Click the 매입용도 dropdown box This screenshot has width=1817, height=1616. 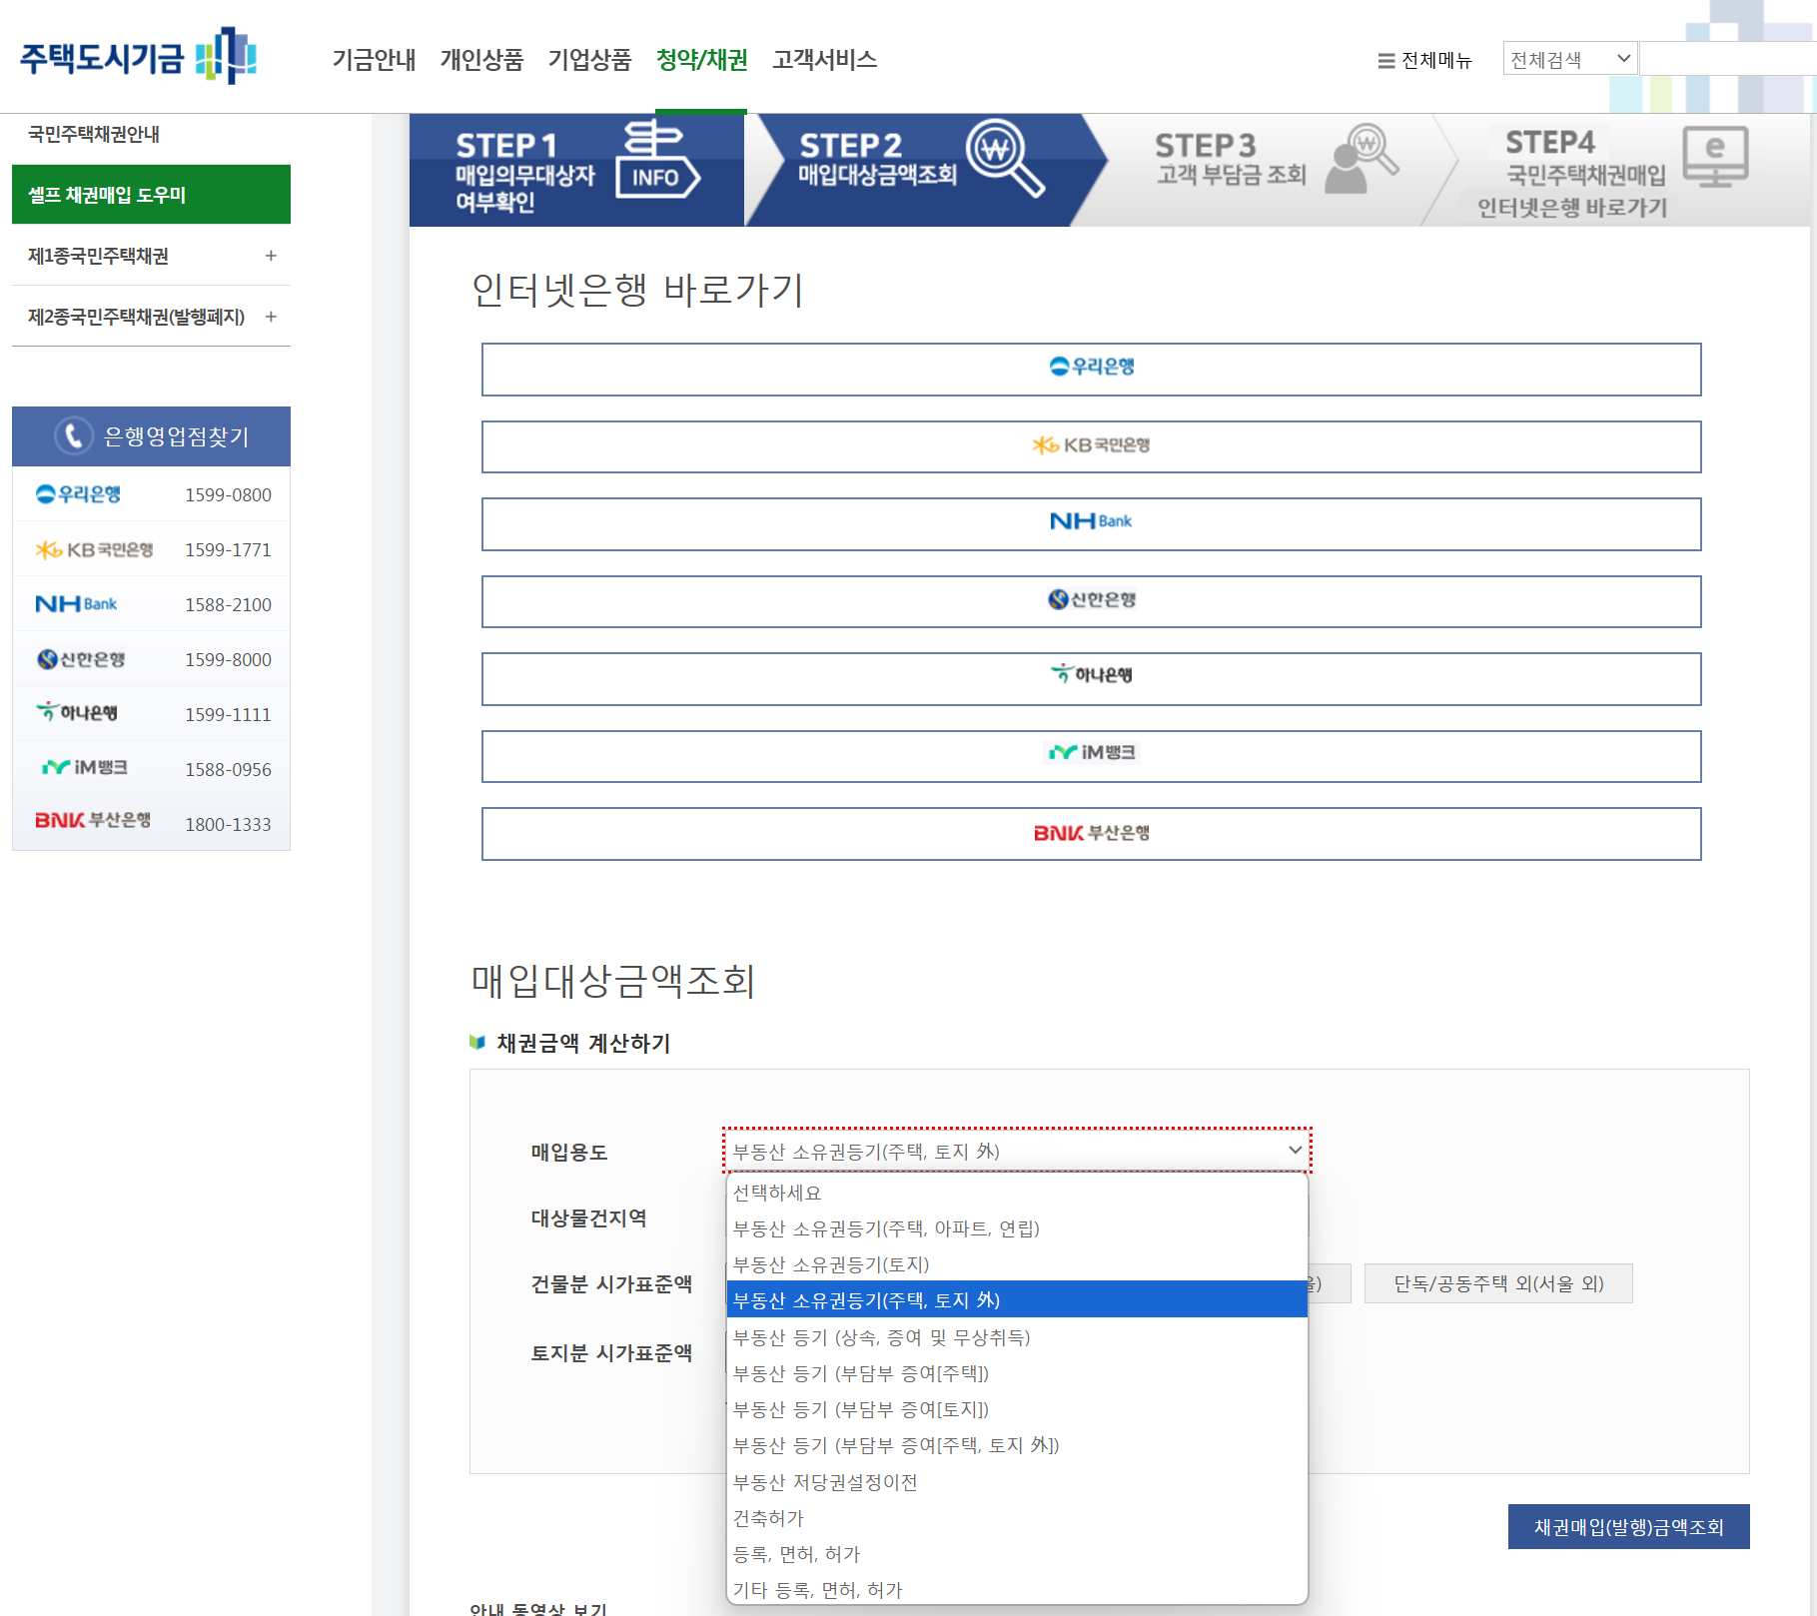(1017, 1151)
